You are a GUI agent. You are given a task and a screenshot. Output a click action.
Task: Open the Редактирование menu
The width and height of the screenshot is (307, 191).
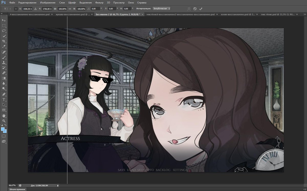pyautogui.click(x=27, y=3)
